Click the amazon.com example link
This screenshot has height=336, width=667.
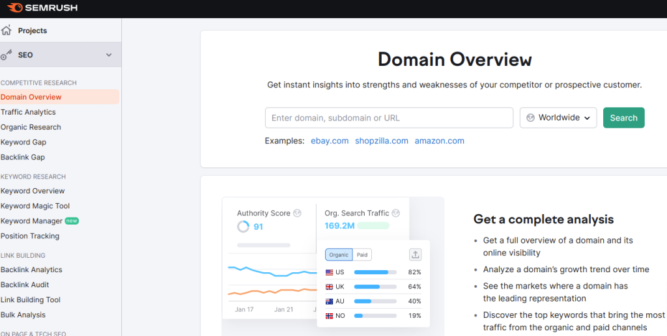pyautogui.click(x=440, y=141)
